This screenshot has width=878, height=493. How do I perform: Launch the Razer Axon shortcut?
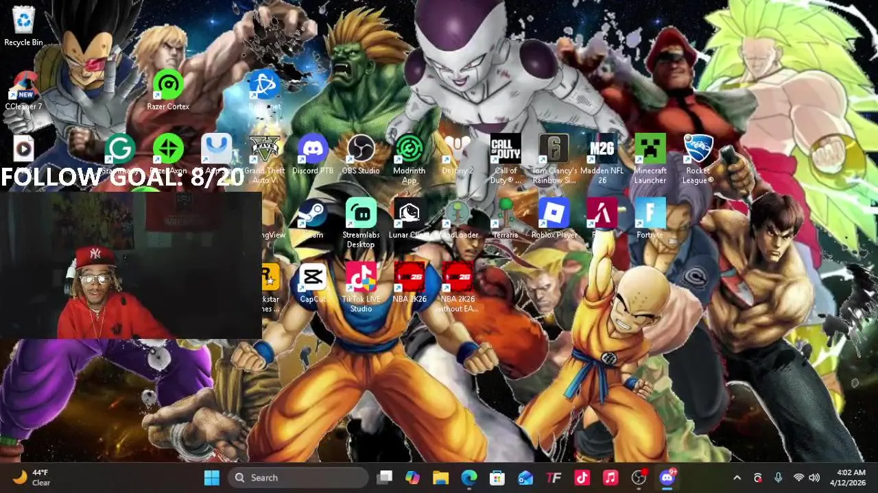168,154
